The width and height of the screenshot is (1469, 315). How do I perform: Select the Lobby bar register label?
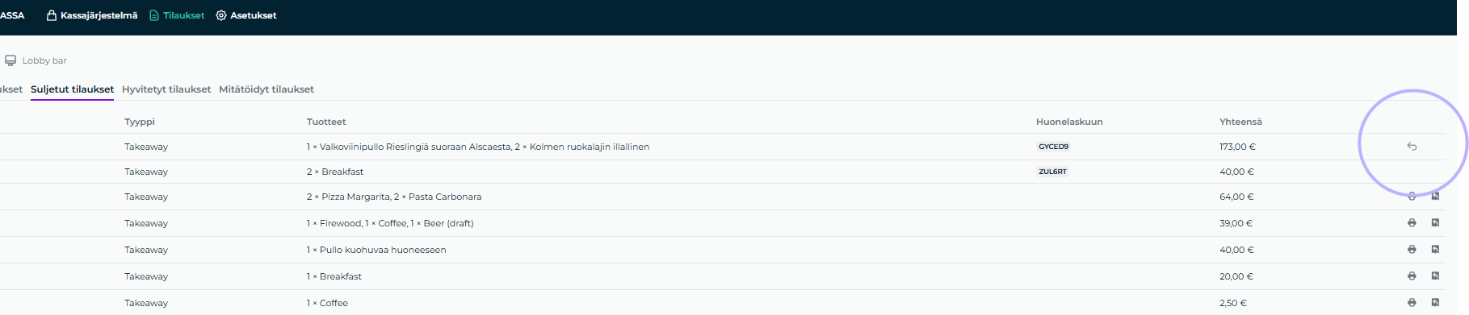[x=36, y=60]
